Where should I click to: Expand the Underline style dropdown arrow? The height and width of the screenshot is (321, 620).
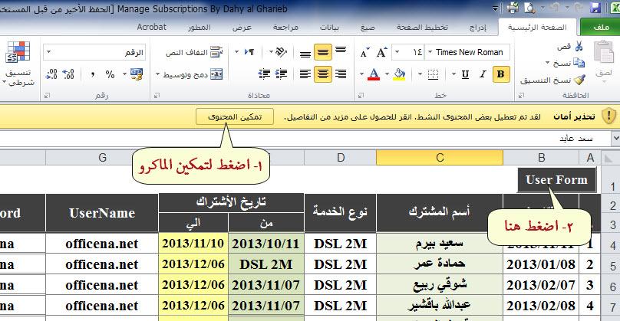tap(453, 74)
